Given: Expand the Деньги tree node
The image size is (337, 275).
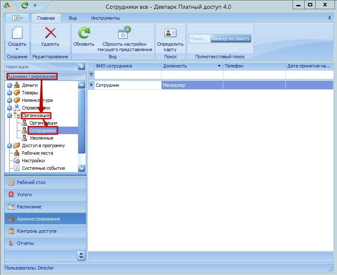Looking at the screenshot, I should pos(9,86).
